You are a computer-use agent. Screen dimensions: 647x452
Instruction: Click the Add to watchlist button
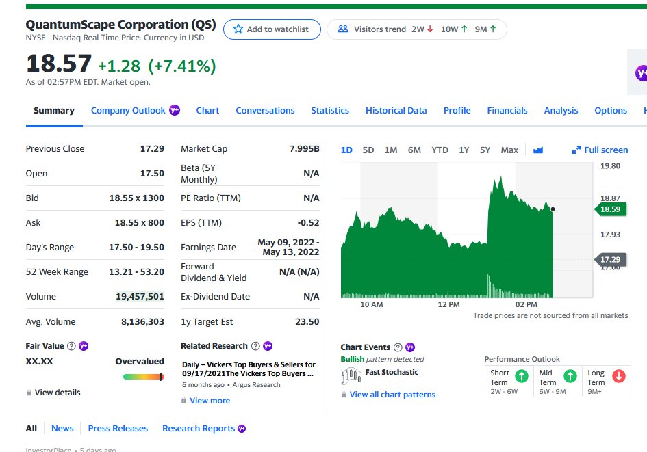pyautogui.click(x=272, y=29)
